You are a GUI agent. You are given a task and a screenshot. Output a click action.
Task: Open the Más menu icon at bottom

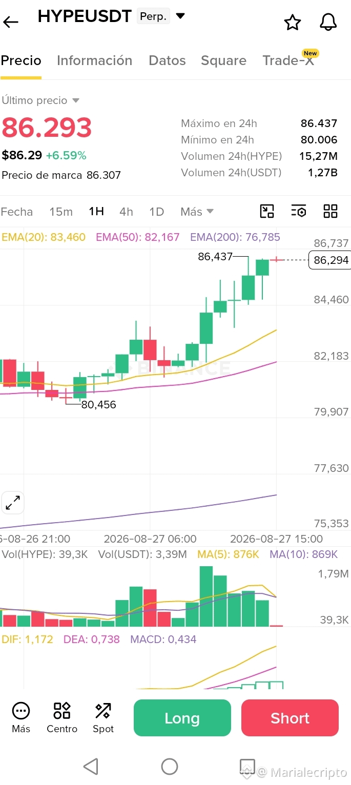(21, 717)
